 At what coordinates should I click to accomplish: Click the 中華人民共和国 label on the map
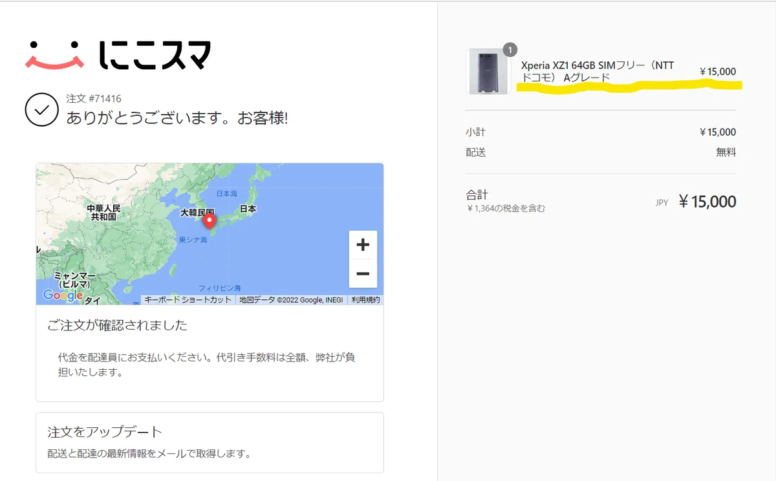(x=103, y=213)
